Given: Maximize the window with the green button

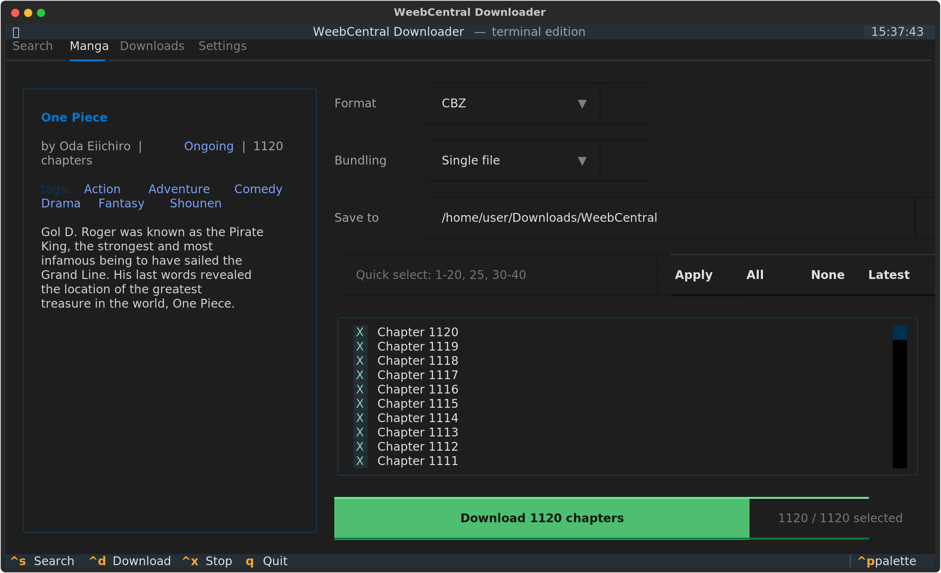Looking at the screenshot, I should (41, 13).
